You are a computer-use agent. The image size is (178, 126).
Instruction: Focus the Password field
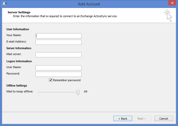coord(58,74)
